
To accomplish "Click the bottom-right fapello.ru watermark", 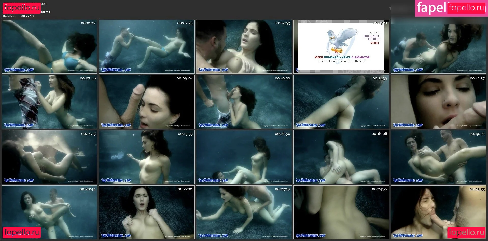I will tap(466, 232).
